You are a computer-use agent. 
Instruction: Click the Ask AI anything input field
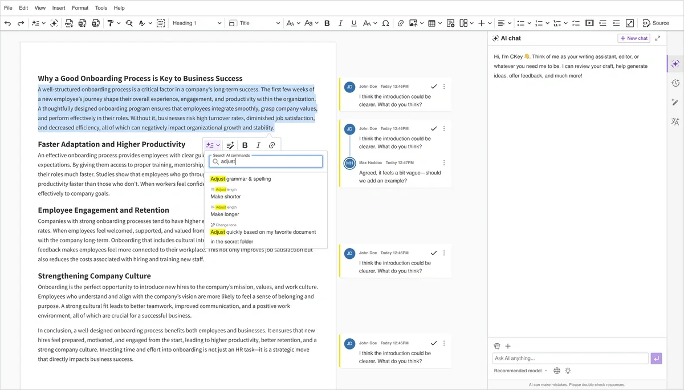click(x=570, y=359)
